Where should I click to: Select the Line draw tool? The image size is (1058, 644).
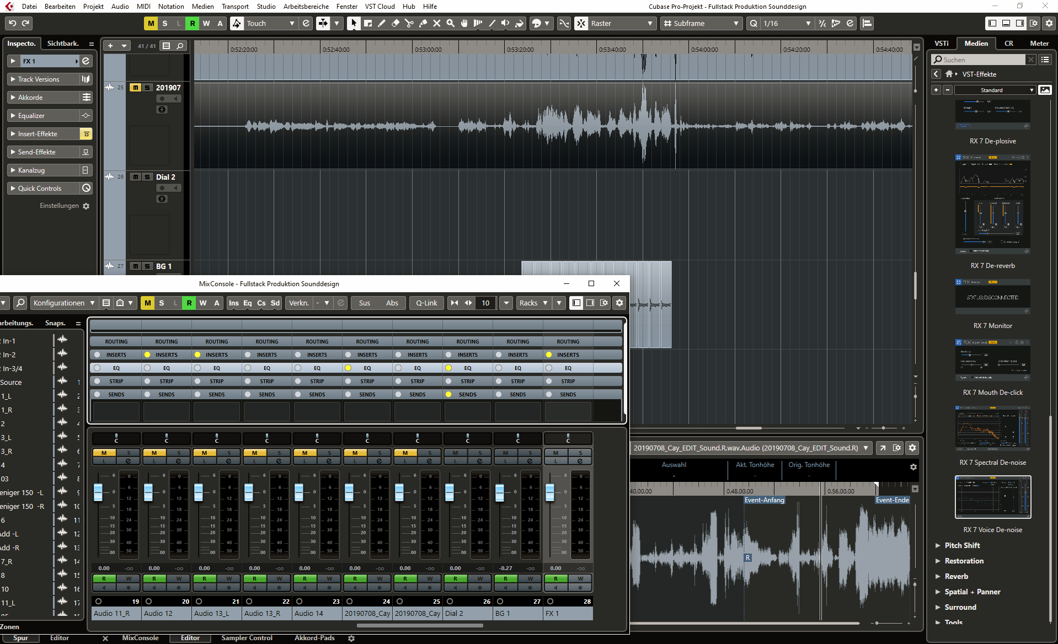[491, 23]
